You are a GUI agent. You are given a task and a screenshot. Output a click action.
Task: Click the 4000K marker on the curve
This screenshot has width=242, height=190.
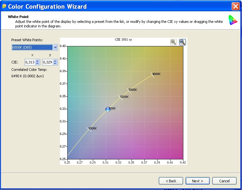[152, 75]
